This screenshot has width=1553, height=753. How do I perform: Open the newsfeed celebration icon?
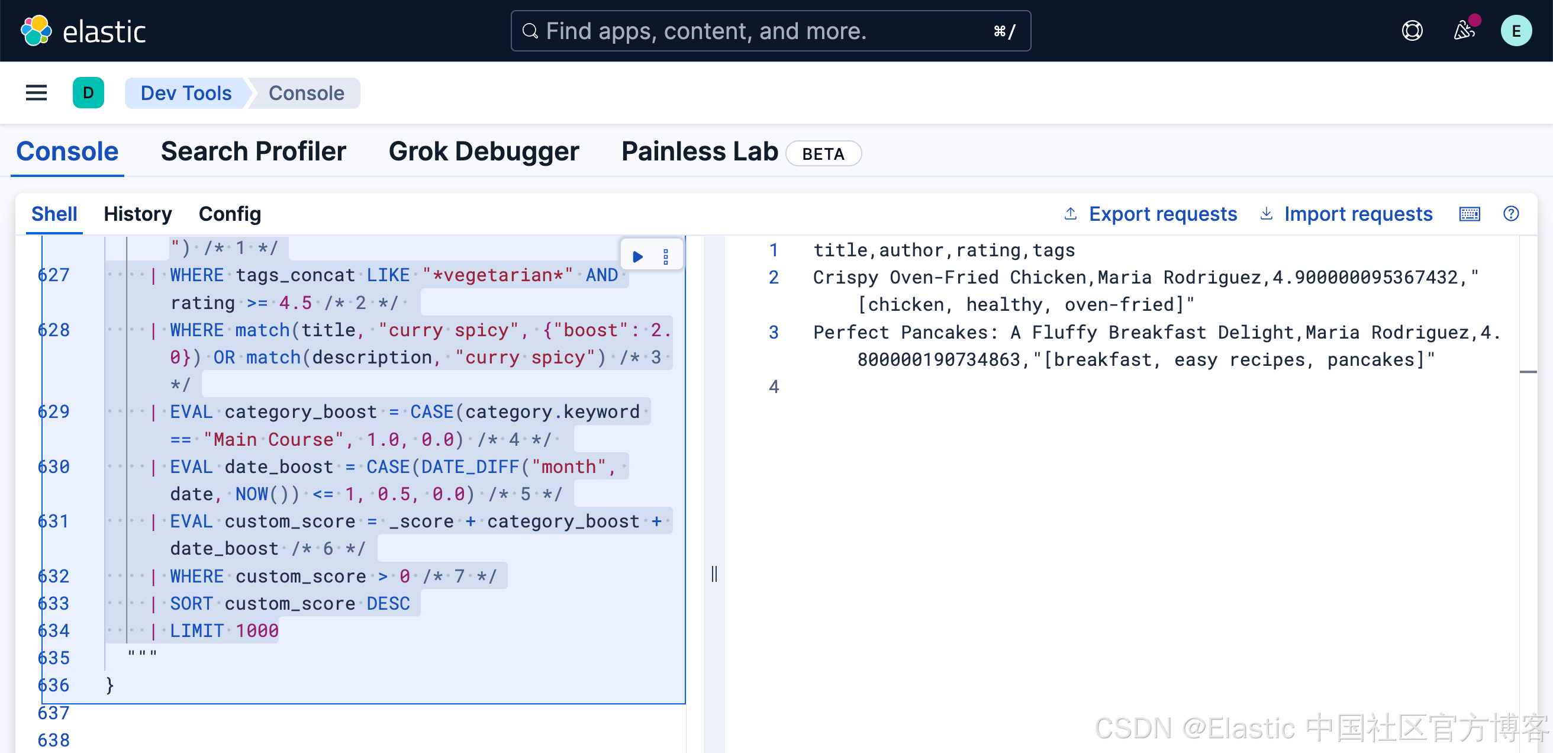coord(1464,31)
